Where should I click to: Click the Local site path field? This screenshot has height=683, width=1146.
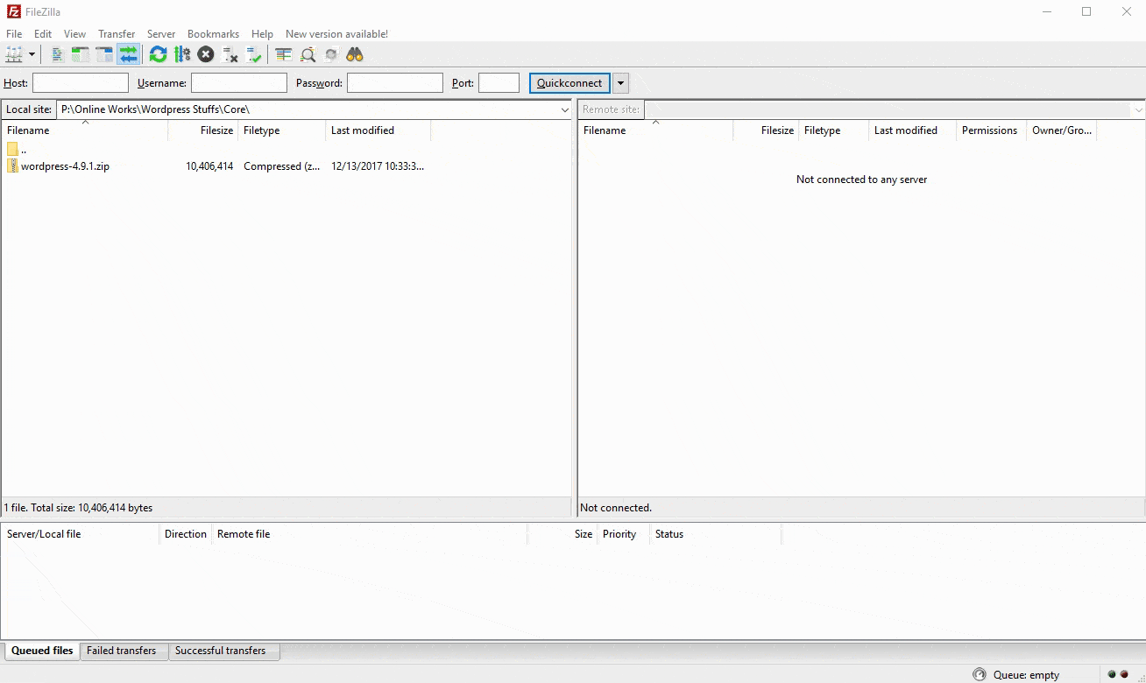click(308, 109)
